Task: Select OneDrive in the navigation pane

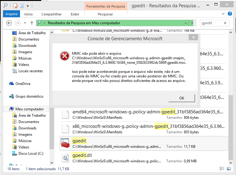Action: [x=23, y=84]
